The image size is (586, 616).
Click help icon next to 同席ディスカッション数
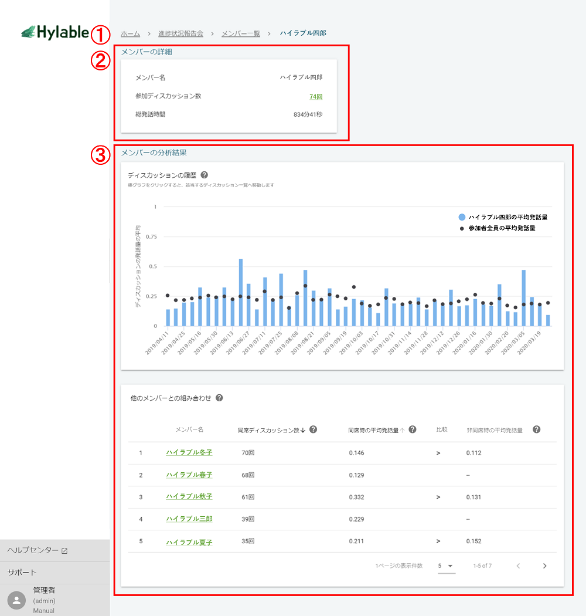click(x=313, y=429)
